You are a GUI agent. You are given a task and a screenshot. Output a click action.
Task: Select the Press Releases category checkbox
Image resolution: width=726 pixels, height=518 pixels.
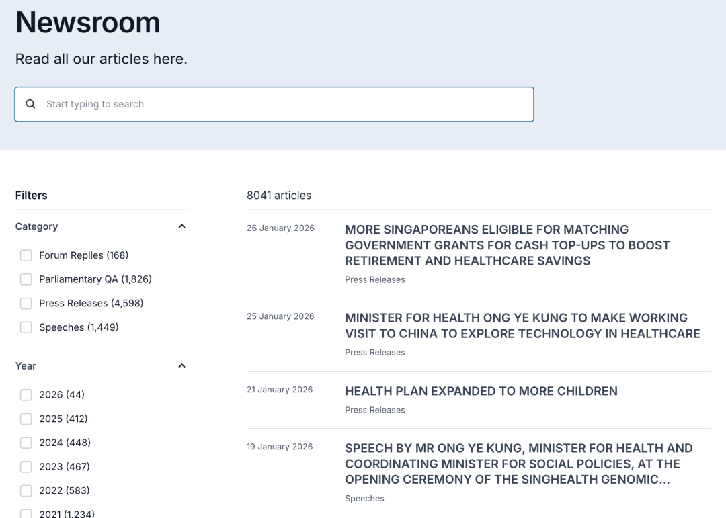coord(26,304)
